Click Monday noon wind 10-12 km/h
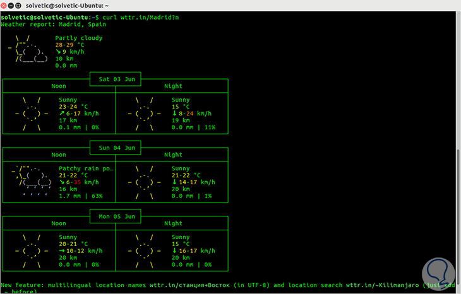Viewport: 461px width, 294px height. pyautogui.click(x=81, y=251)
